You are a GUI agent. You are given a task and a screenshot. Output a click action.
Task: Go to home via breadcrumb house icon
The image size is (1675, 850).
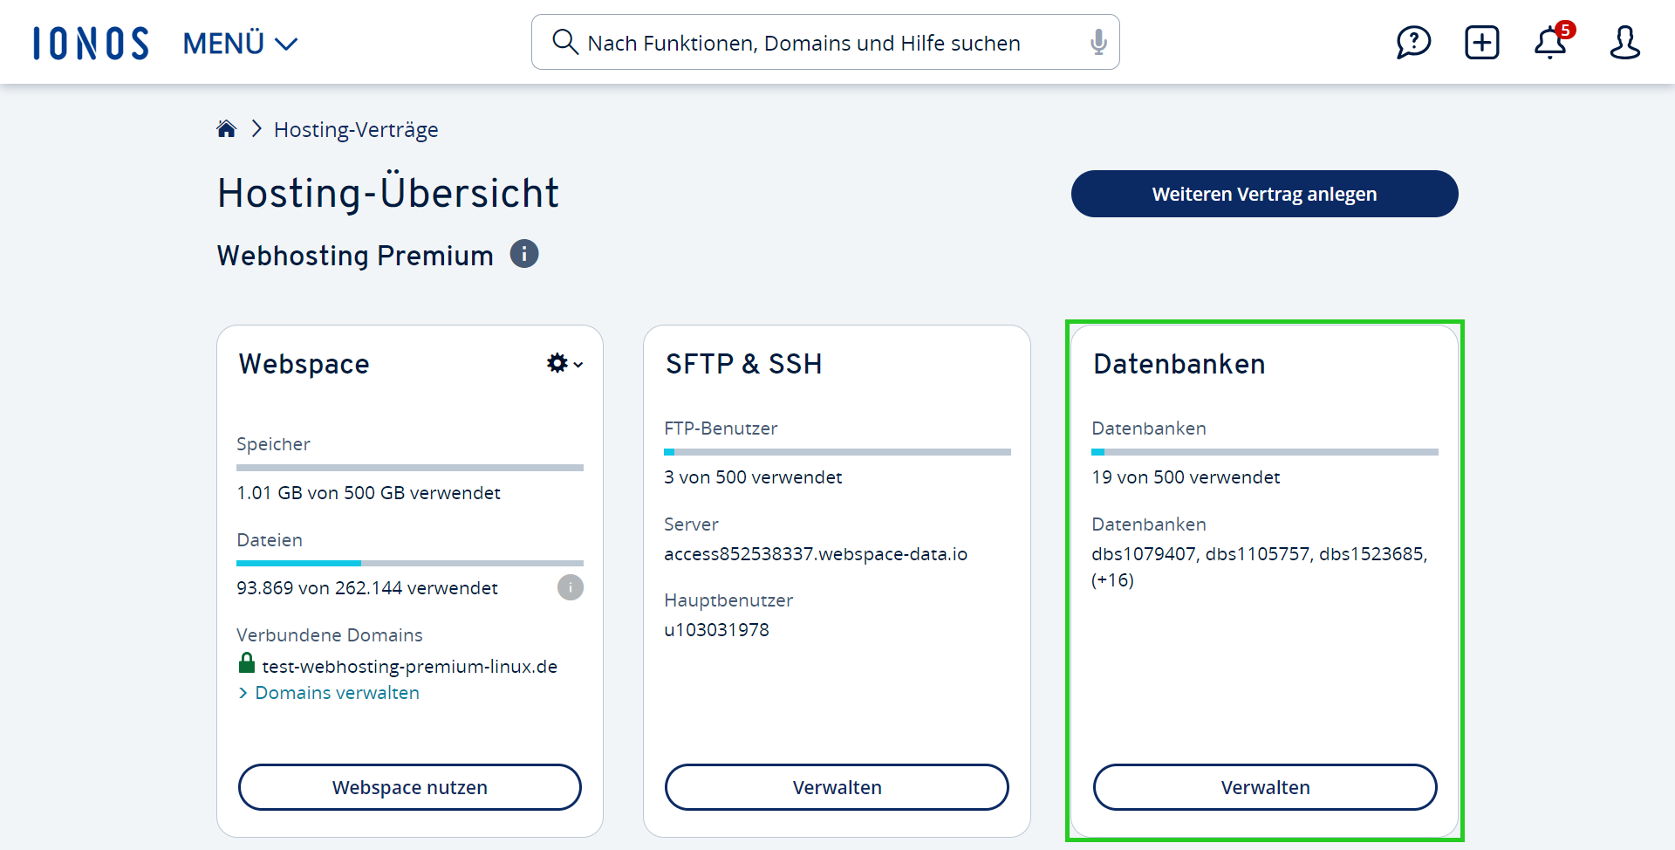click(227, 129)
